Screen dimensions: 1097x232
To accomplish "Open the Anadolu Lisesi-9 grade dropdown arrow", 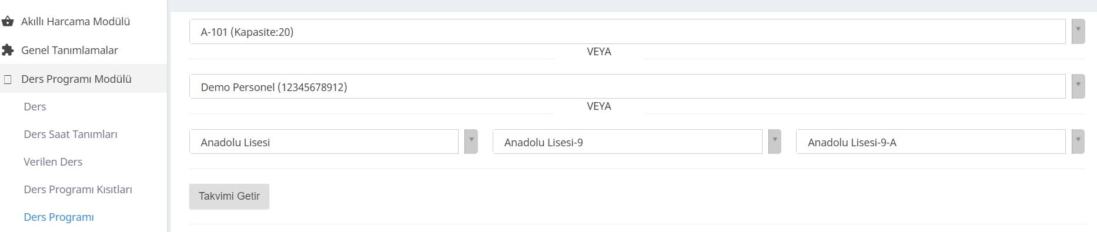I will click(x=775, y=142).
